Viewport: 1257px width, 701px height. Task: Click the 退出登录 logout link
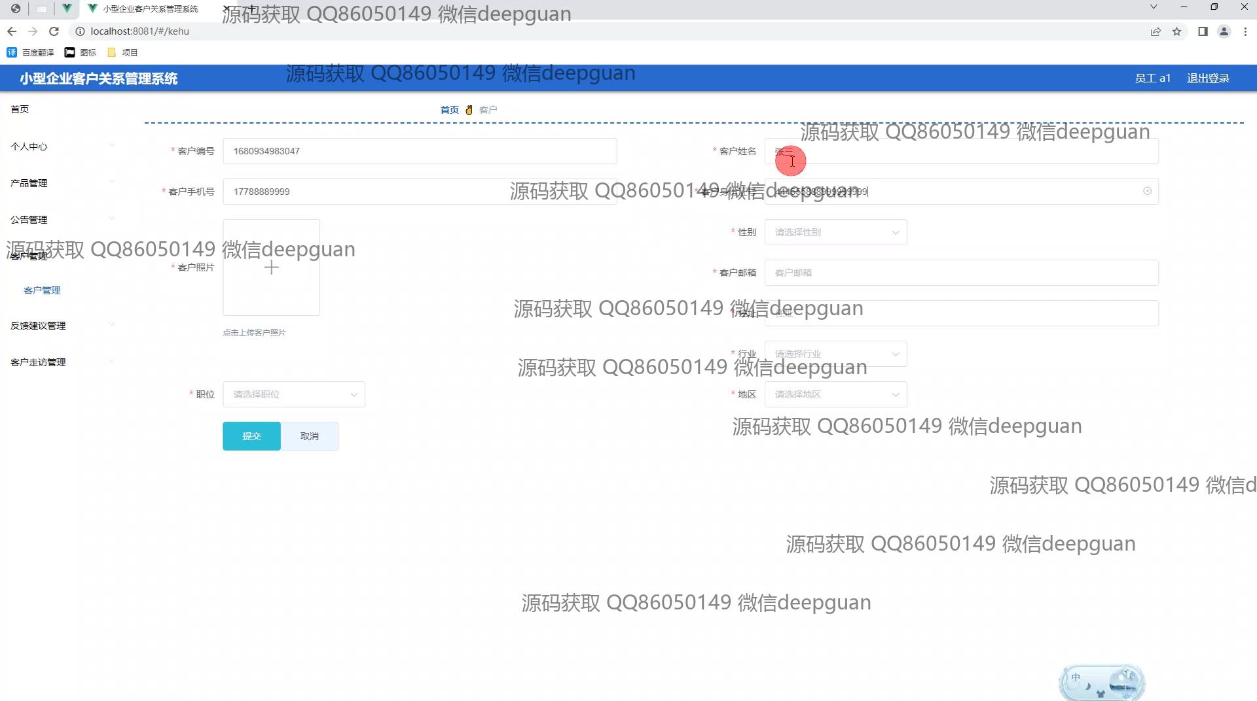point(1208,78)
